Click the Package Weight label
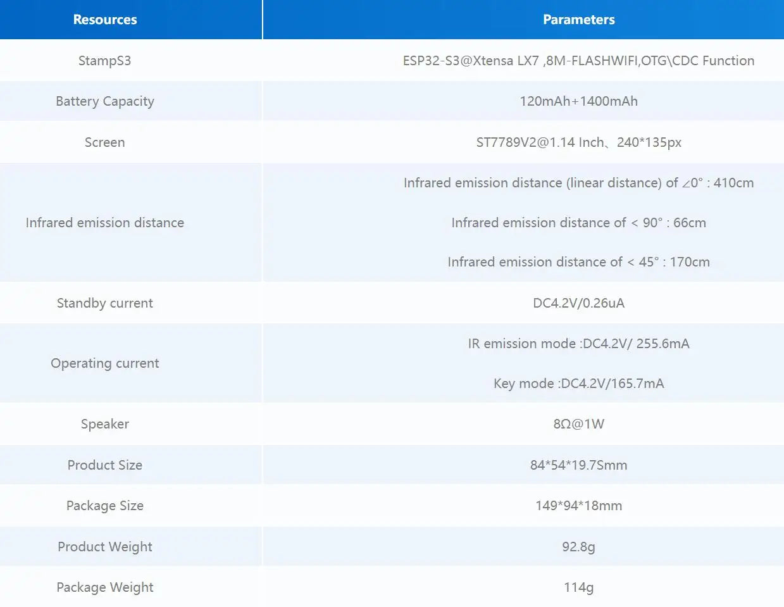 105,587
